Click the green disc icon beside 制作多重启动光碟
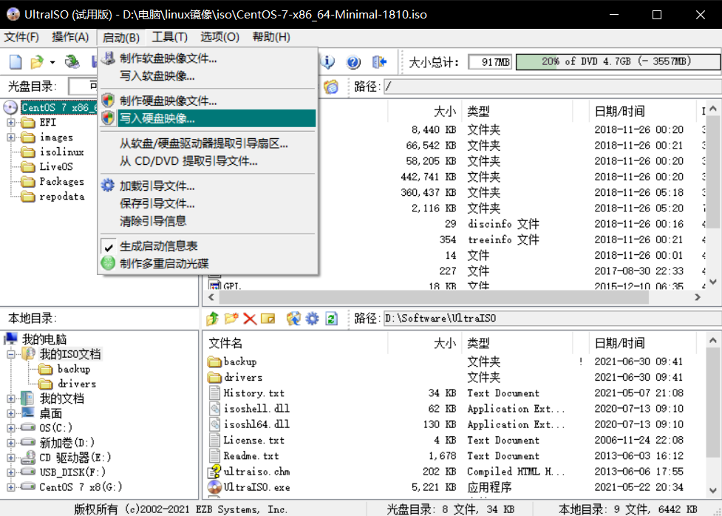722x516 pixels. [x=108, y=263]
